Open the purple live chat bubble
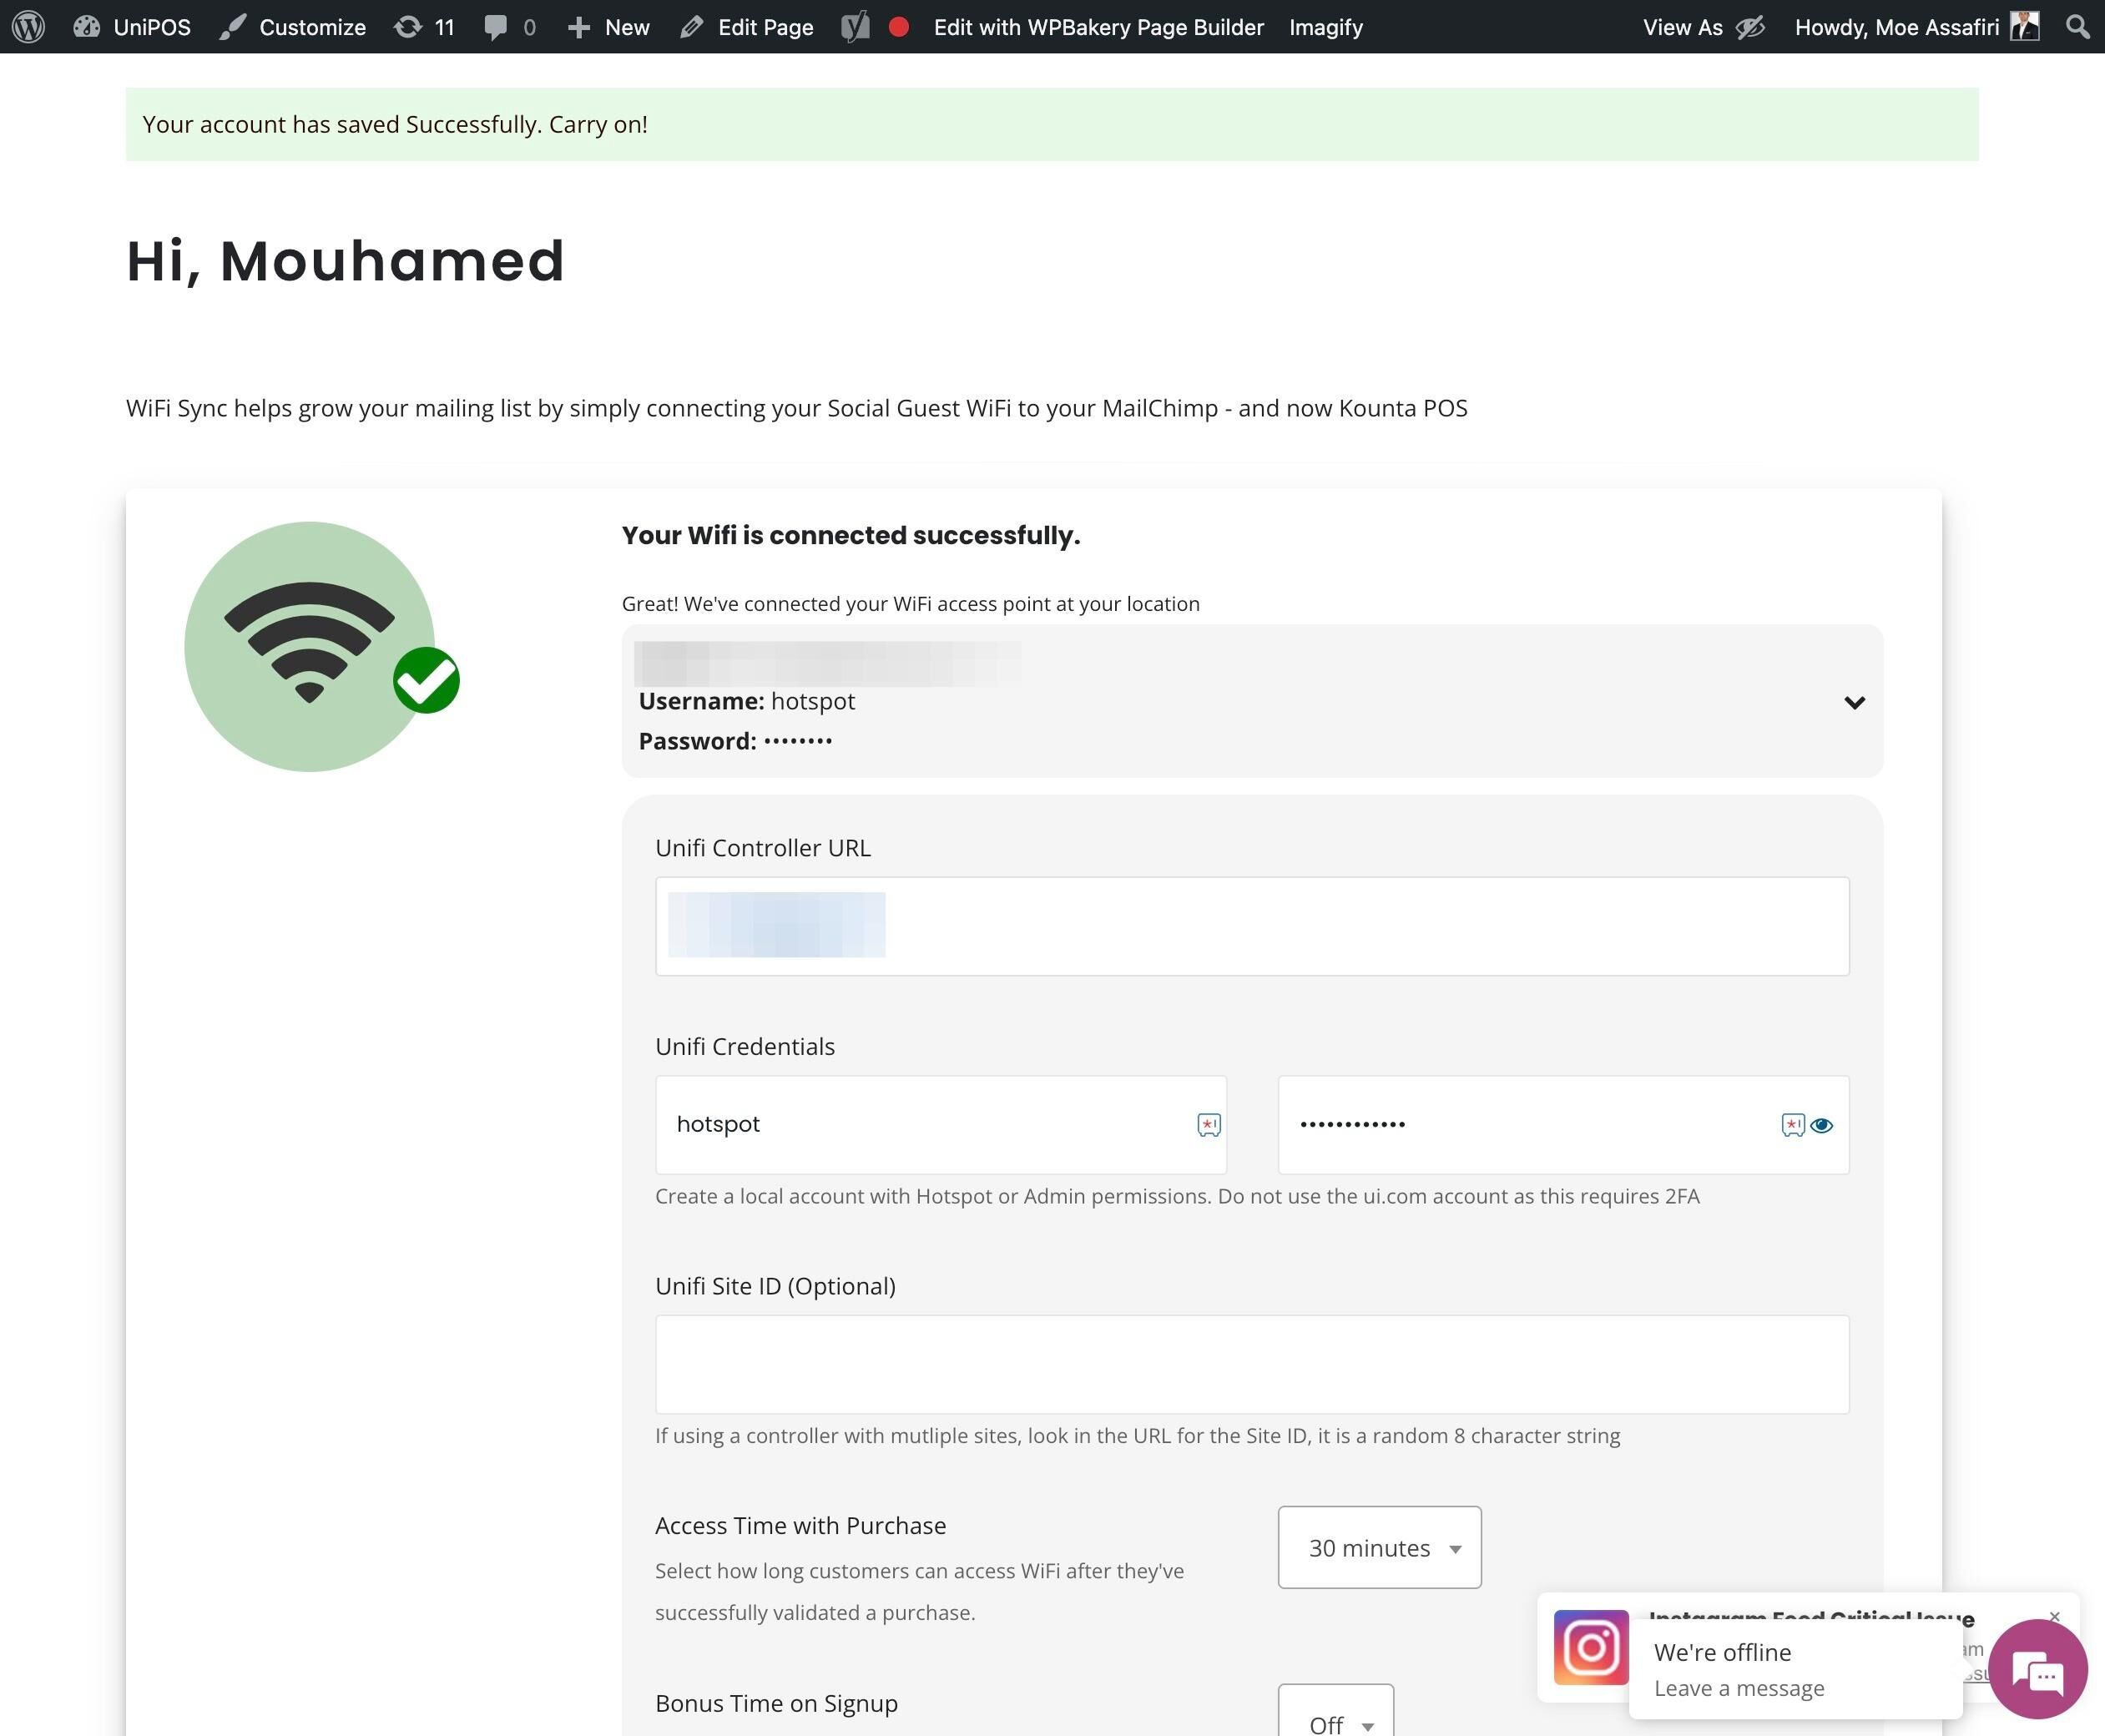 click(2037, 1669)
